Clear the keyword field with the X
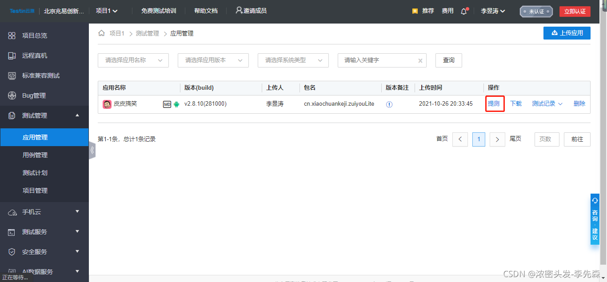 [x=420, y=61]
